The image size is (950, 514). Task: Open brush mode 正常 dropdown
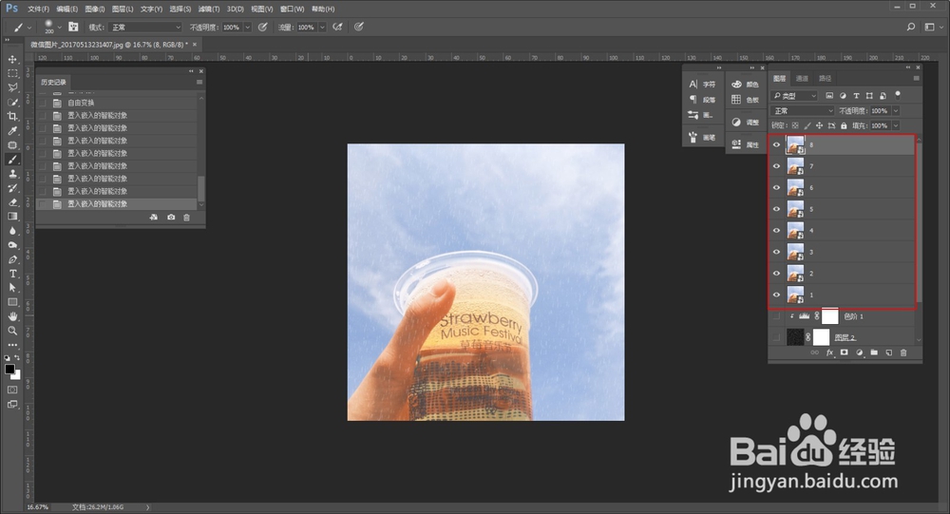click(x=145, y=28)
